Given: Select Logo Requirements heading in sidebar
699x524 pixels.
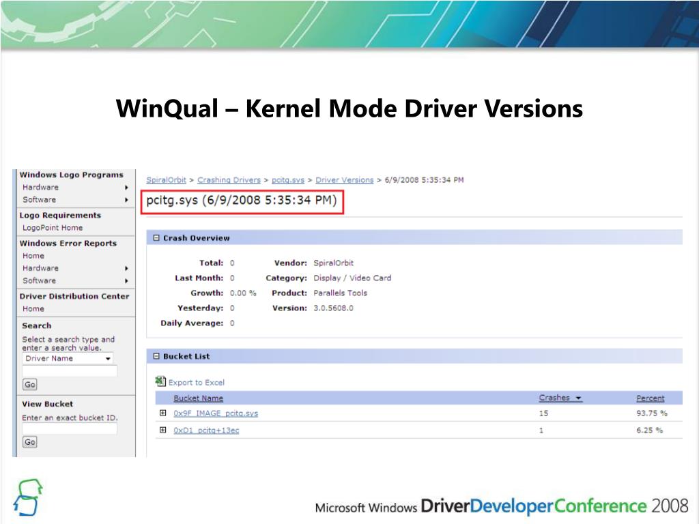Looking at the screenshot, I should [60, 215].
